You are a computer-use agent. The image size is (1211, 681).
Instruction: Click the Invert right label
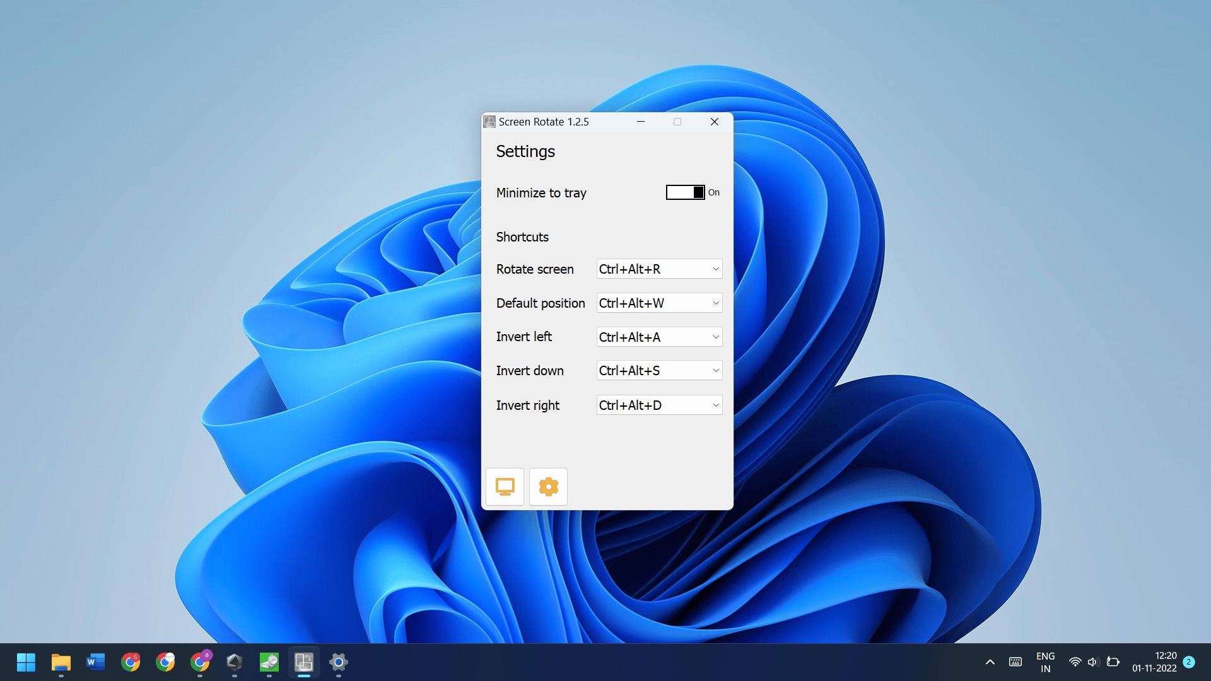coord(528,405)
